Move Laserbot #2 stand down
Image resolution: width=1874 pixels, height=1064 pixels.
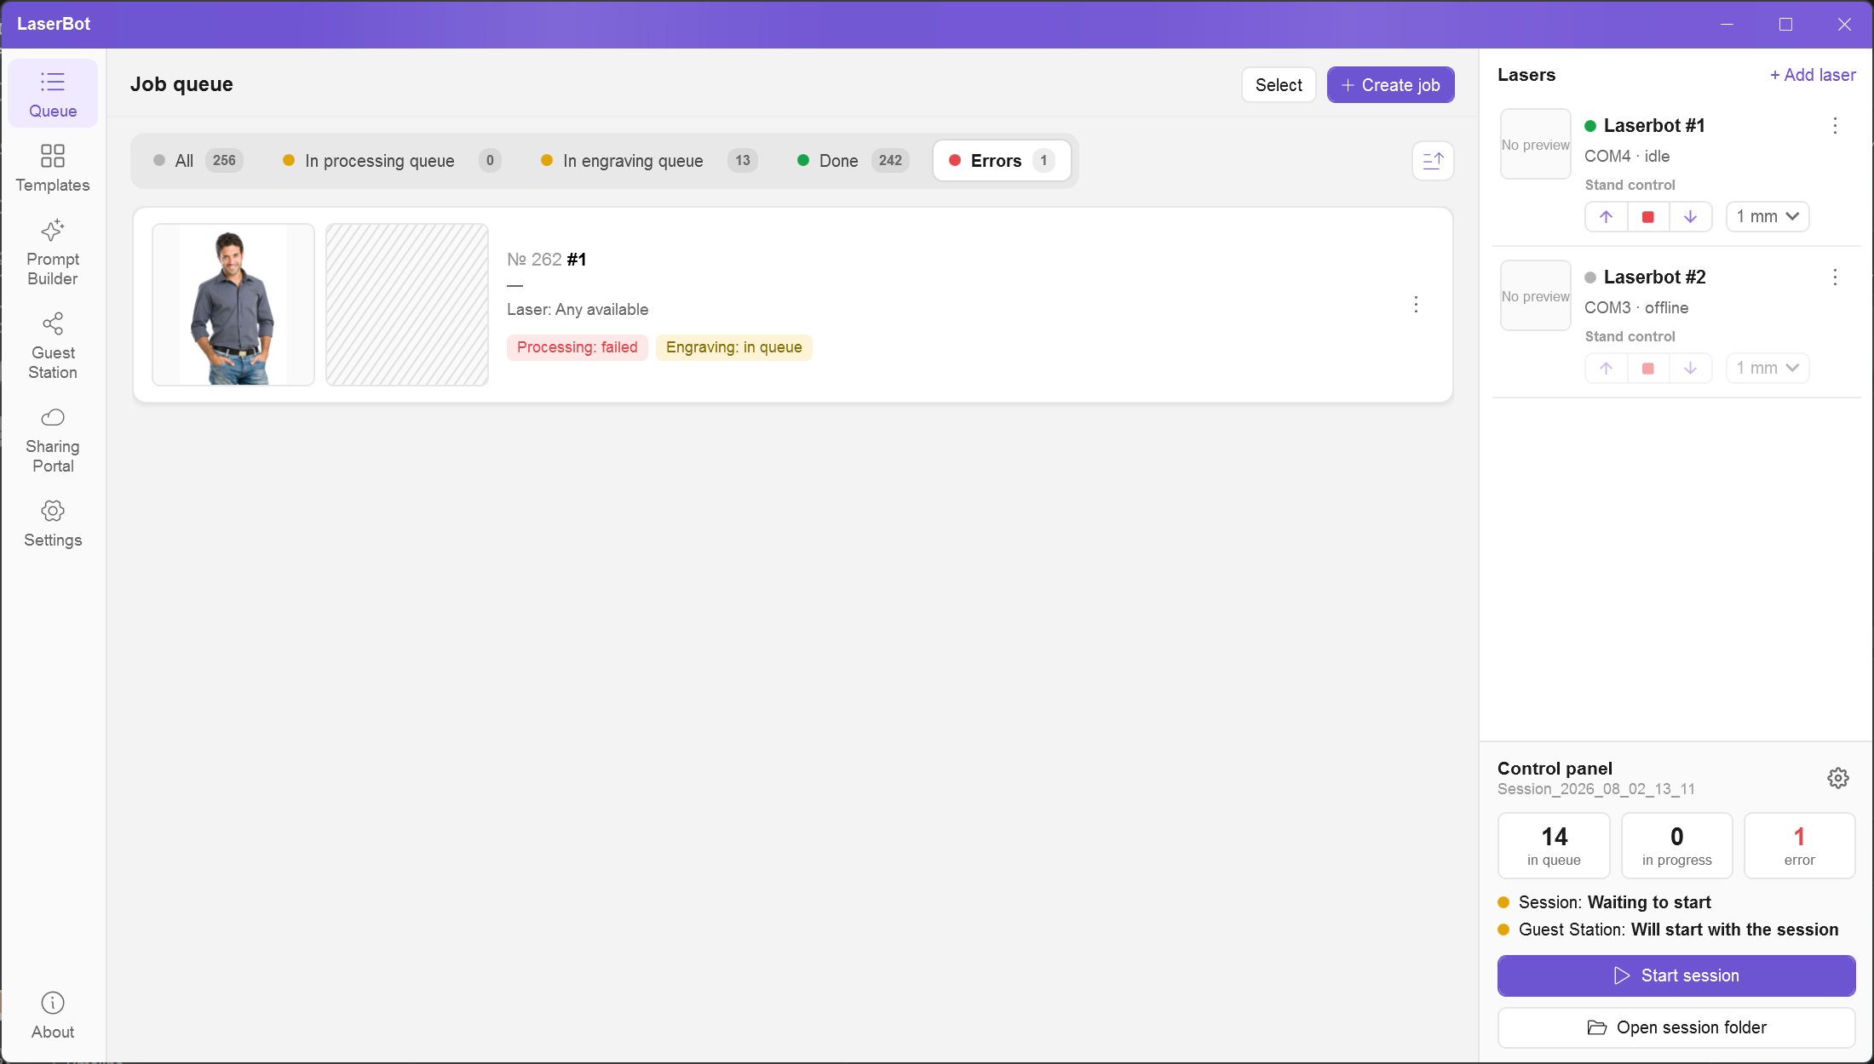(1690, 368)
